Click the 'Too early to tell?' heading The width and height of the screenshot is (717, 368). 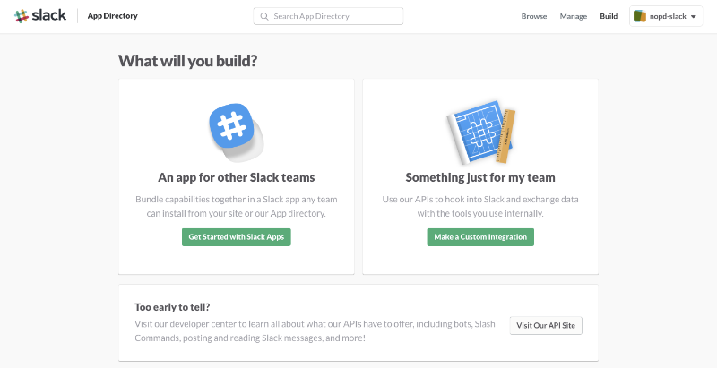172,307
